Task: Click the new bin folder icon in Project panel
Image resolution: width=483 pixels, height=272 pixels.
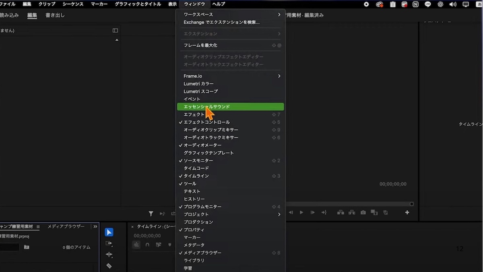Action: (27, 247)
